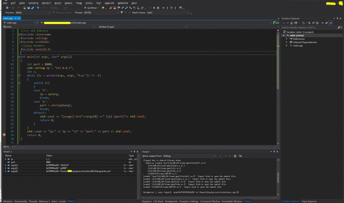Click the breakpoint marker on line 29

[4, 135]
